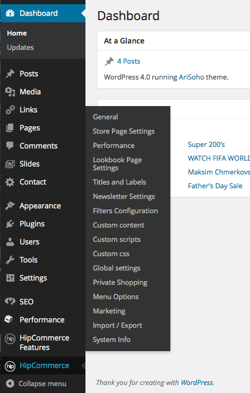Viewport: 250px width, 393px height.
Task: Click the pushpin icon beside 4 Posts
Action: pos(109,61)
